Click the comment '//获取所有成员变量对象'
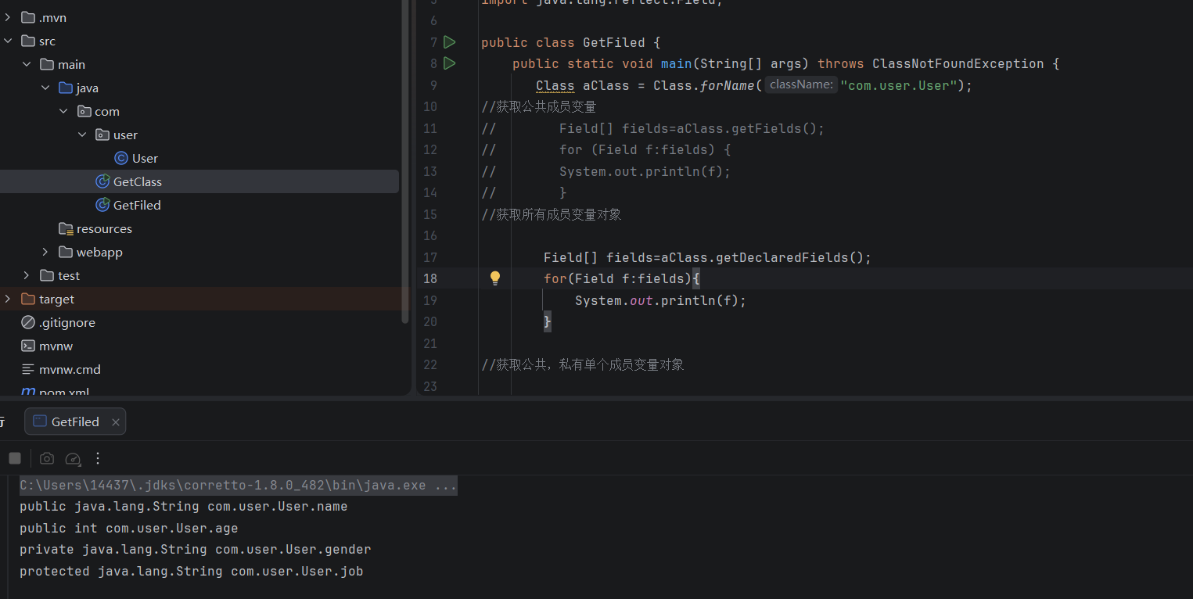1193x599 pixels. [551, 214]
